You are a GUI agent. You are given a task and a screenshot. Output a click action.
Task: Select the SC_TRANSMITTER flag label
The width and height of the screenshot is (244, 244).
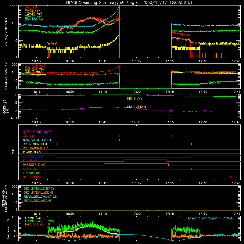point(35,148)
